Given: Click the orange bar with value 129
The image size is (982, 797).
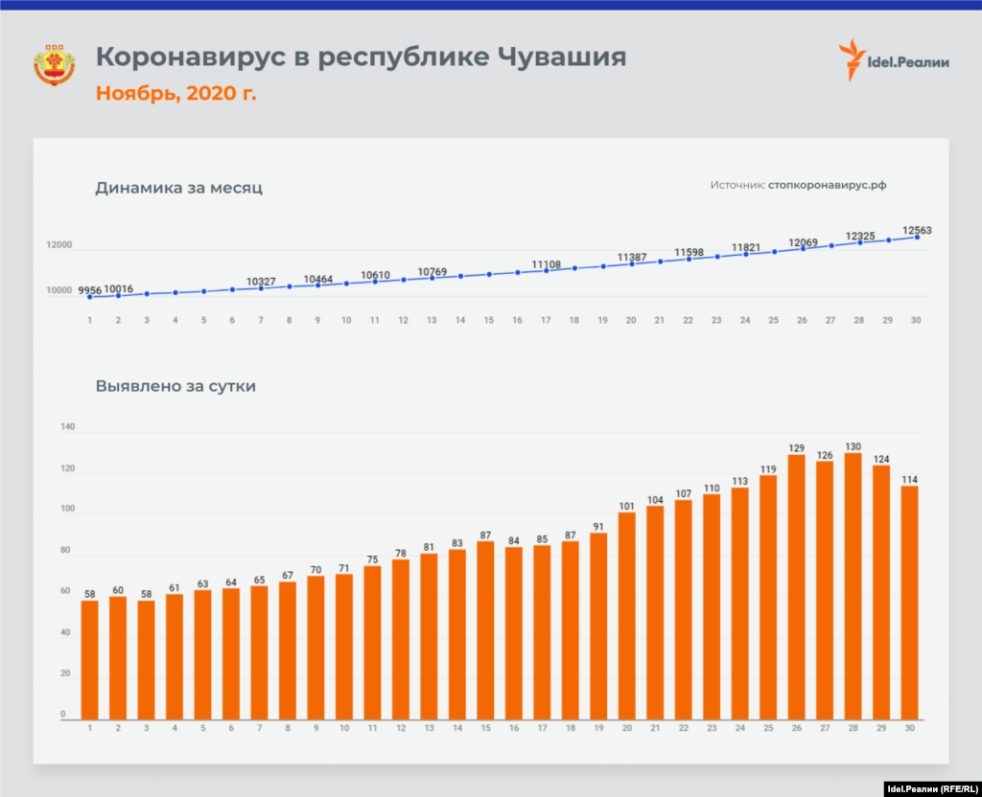Looking at the screenshot, I should point(796,586).
